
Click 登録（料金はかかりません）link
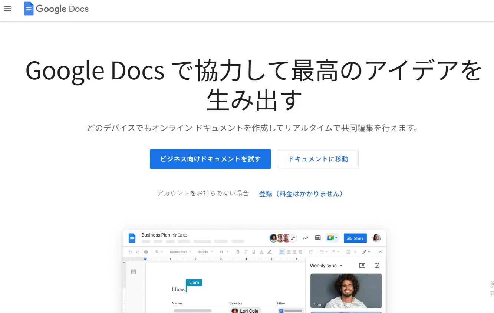click(301, 194)
